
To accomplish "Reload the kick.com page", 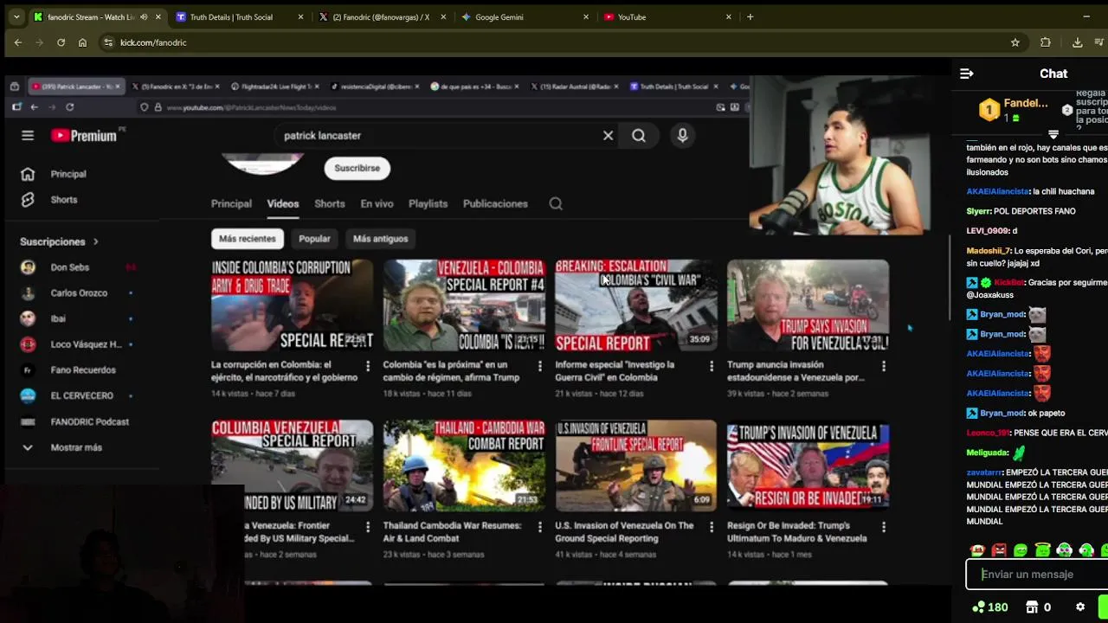I will [61, 42].
